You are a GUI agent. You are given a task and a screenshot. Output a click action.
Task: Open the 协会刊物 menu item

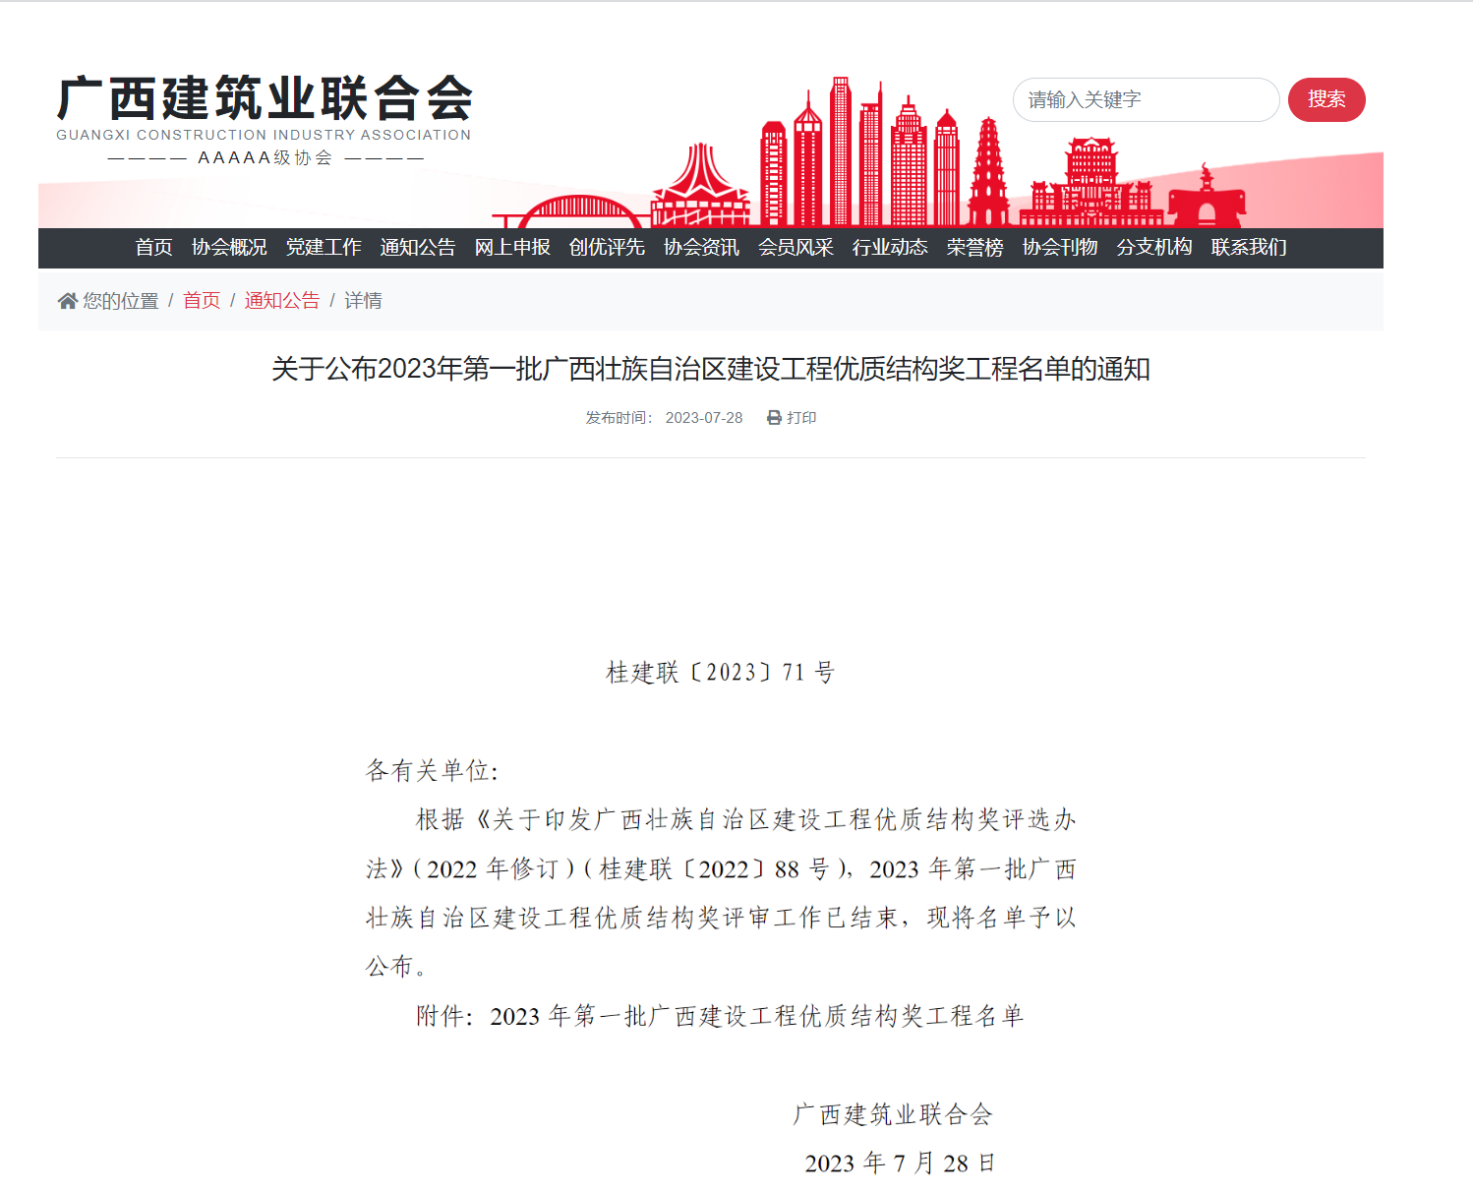tap(1060, 248)
